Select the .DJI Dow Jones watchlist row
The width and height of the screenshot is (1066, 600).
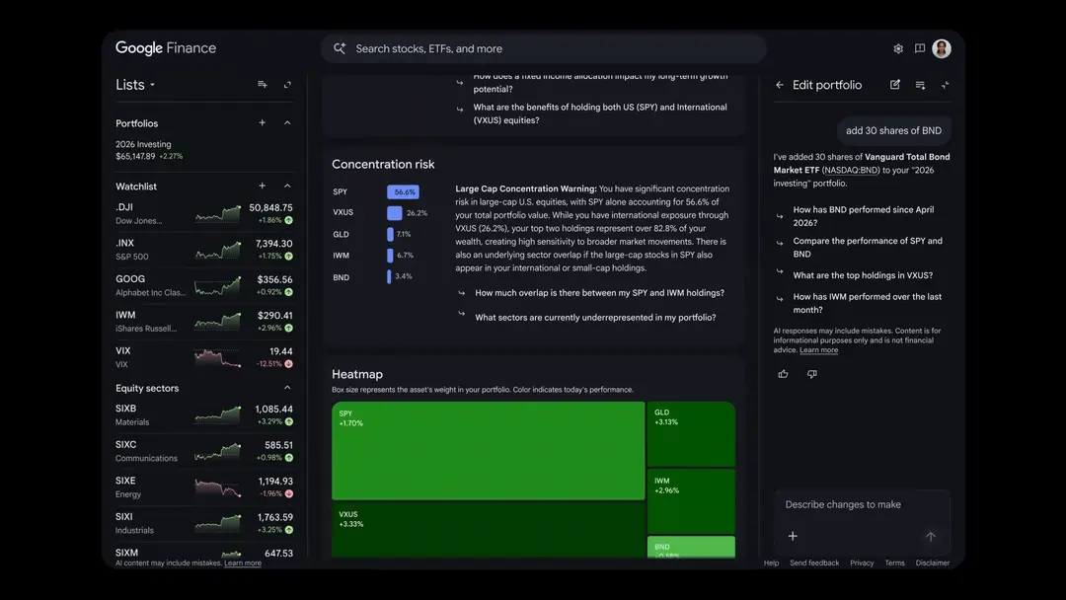204,213
